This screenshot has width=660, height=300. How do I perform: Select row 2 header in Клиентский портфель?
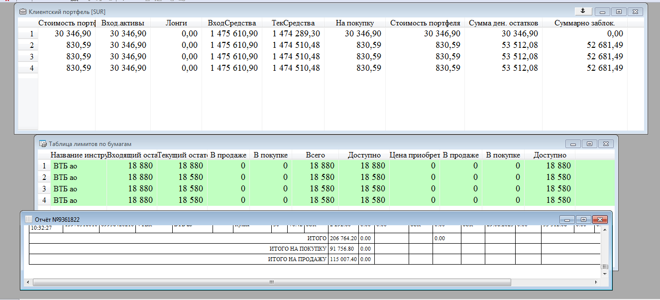(28, 45)
